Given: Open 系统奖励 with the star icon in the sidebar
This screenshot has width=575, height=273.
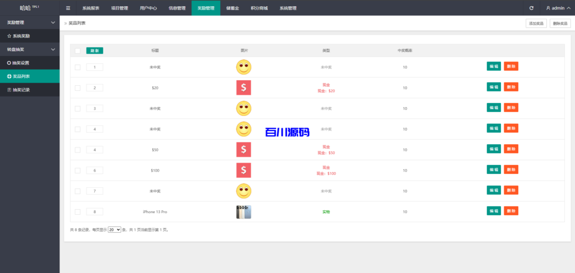Looking at the screenshot, I should pyautogui.click(x=9, y=36).
